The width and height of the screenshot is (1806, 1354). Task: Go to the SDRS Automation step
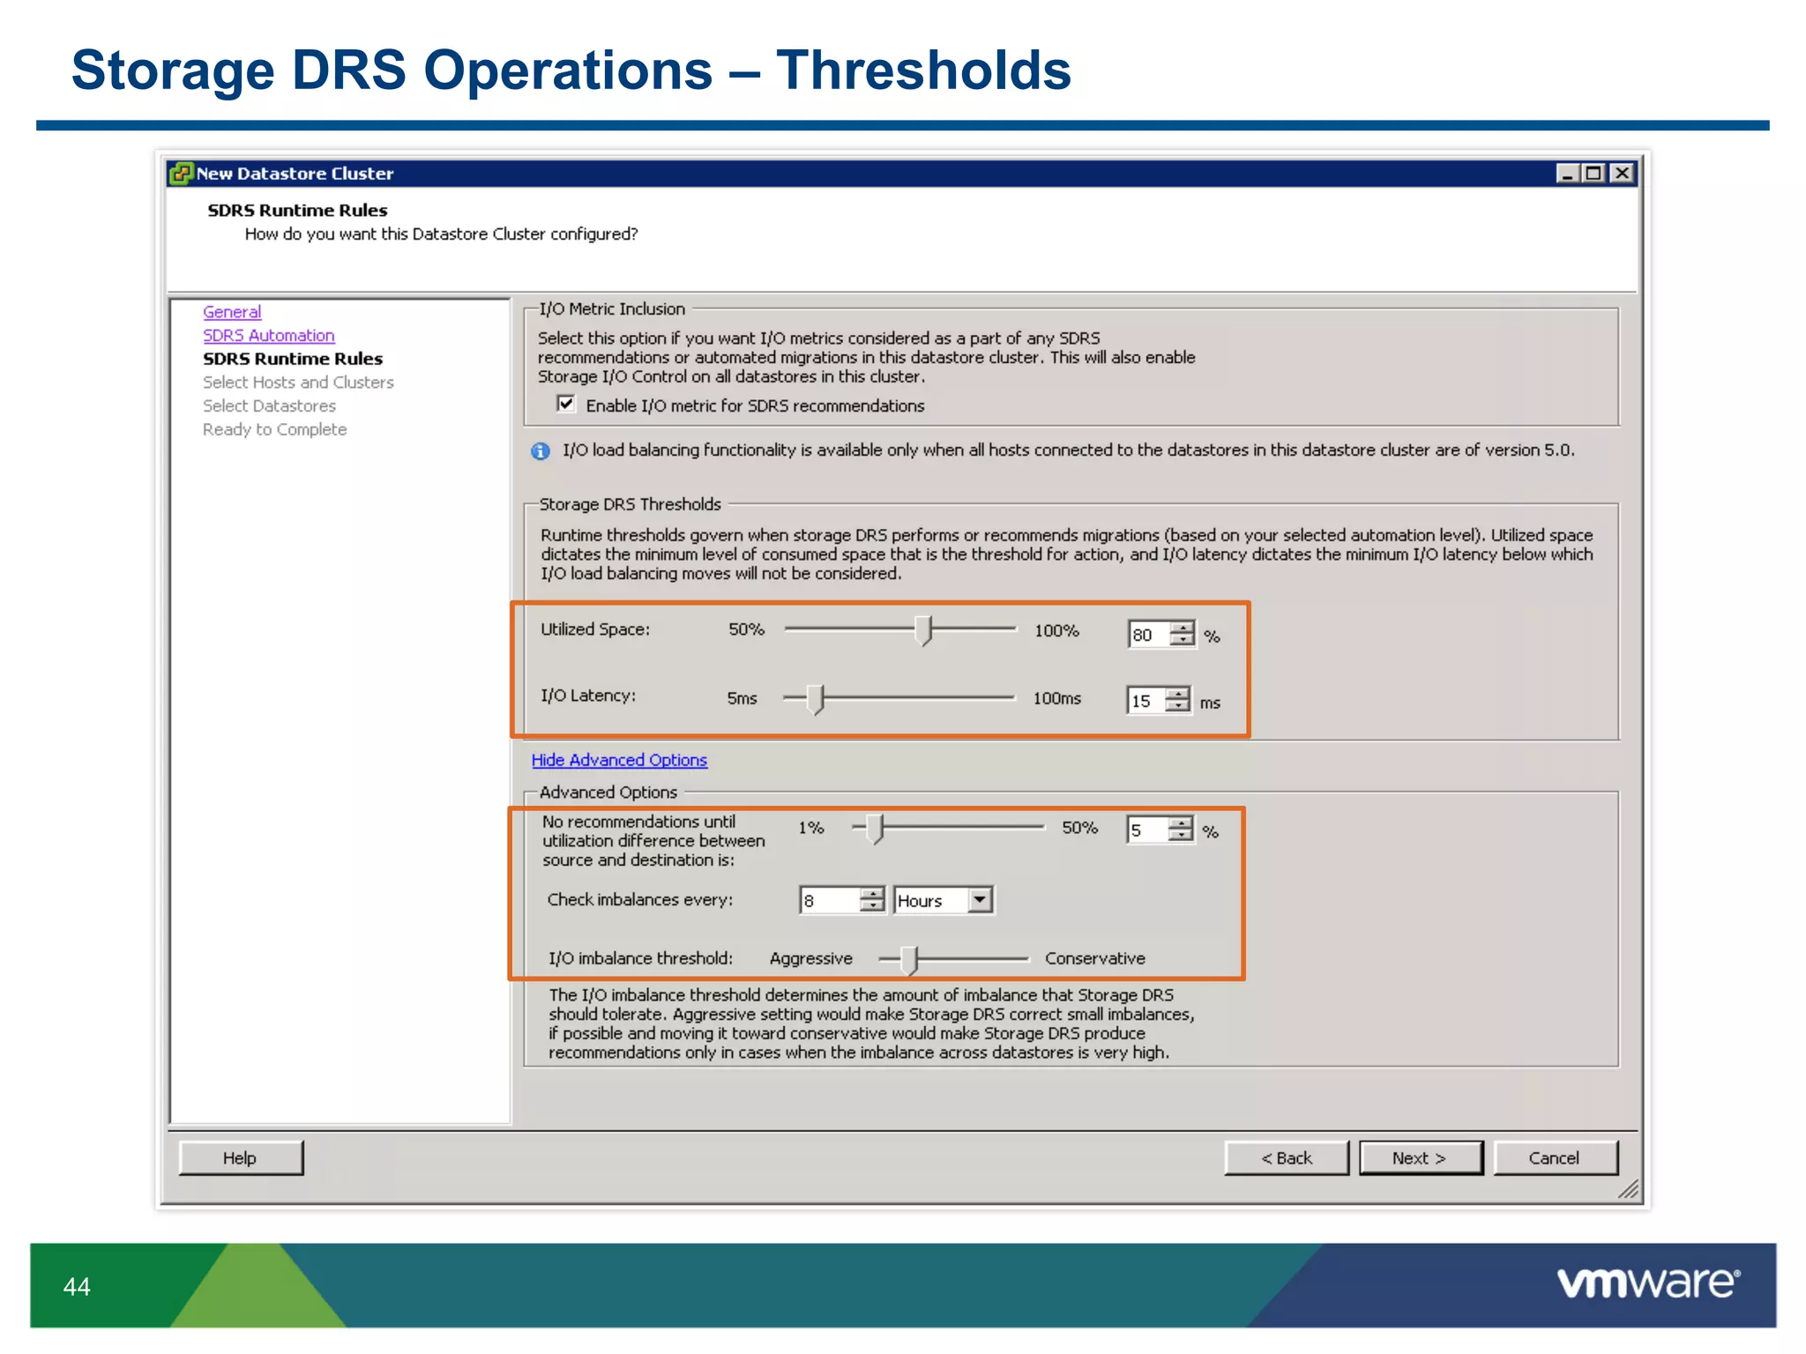269,335
